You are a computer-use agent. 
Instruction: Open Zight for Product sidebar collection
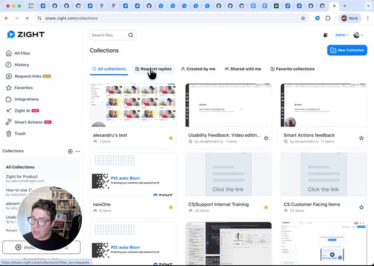[x=25, y=178]
